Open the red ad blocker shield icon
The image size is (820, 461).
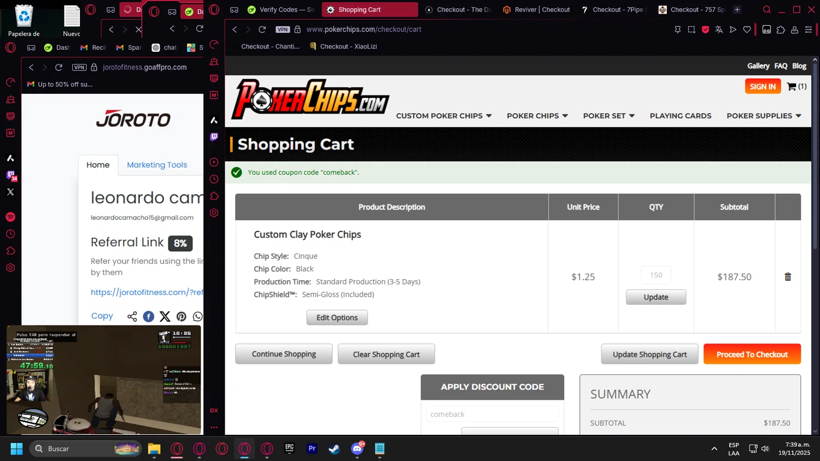(x=705, y=29)
